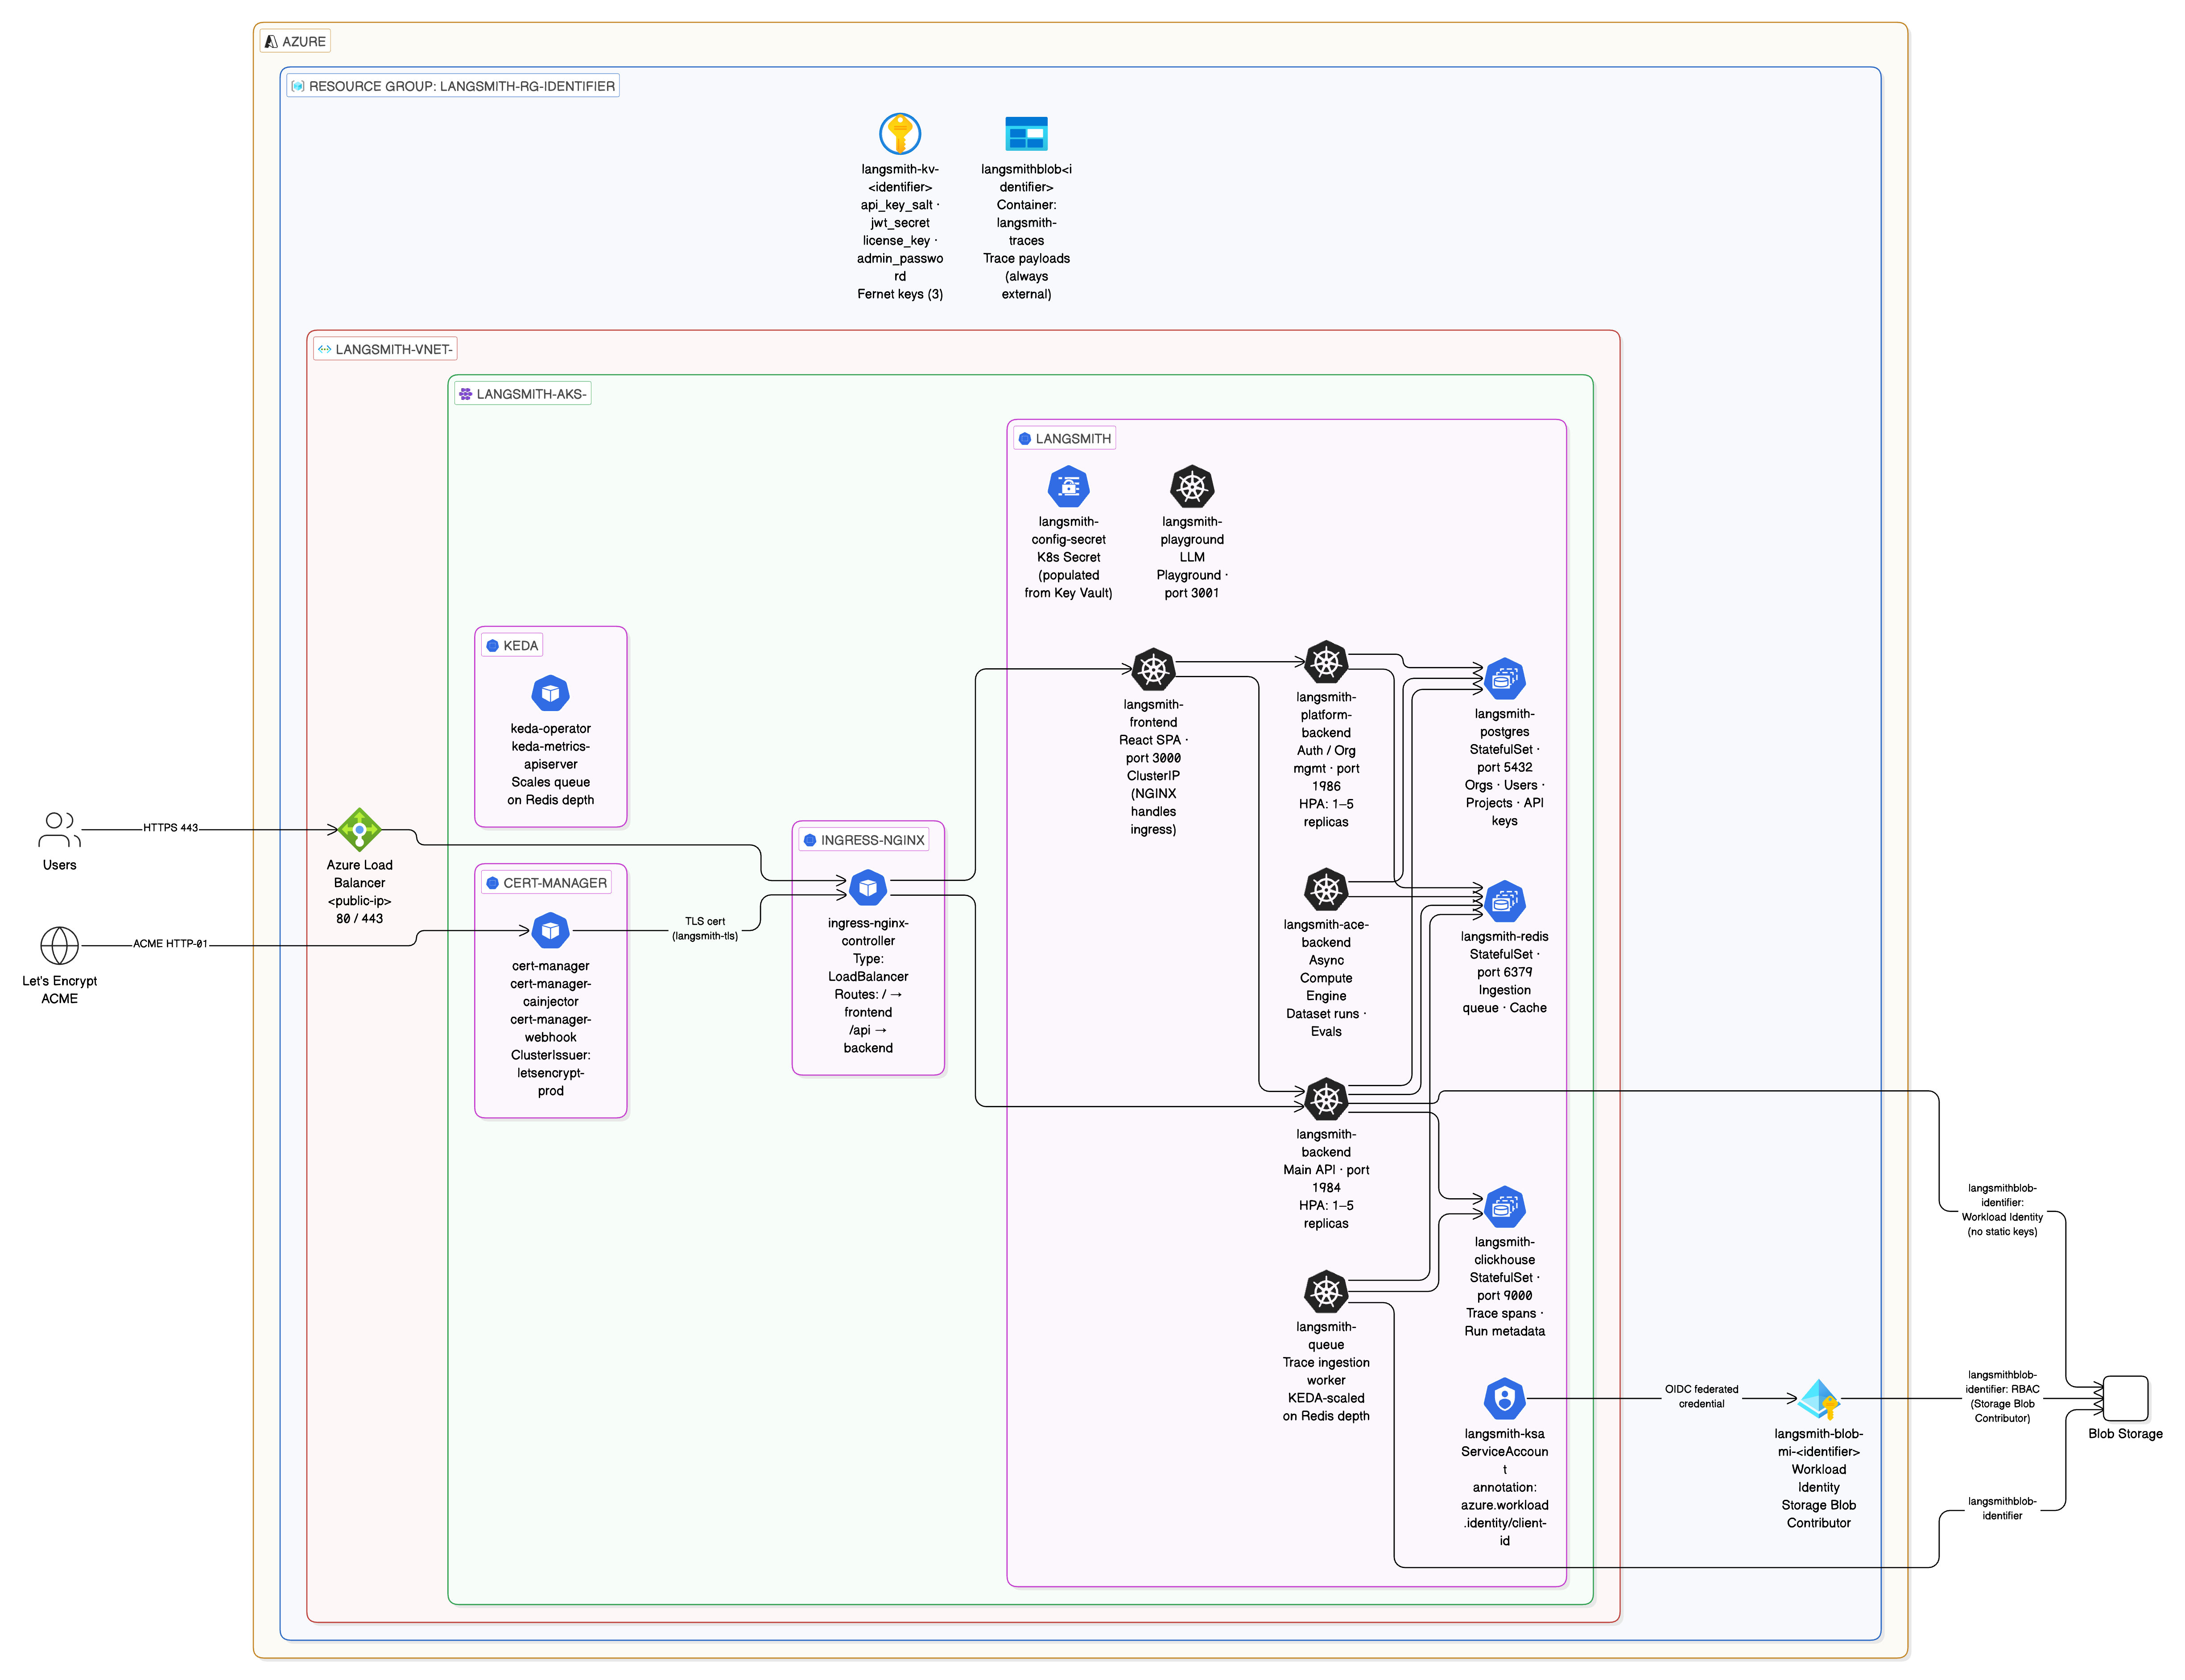Select the langsmith-ace-backend Async Compute Engine text
This screenshot has width=2185, height=1680.
coord(1326,978)
